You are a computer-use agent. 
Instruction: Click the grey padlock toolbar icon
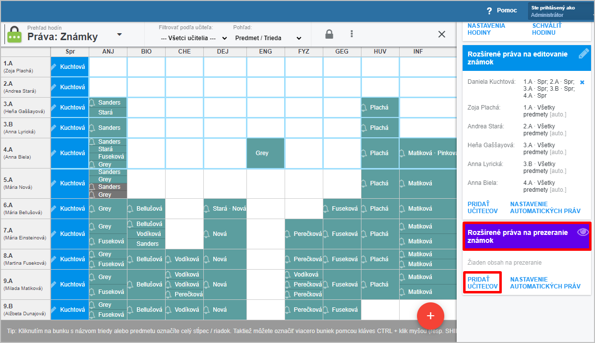(329, 34)
